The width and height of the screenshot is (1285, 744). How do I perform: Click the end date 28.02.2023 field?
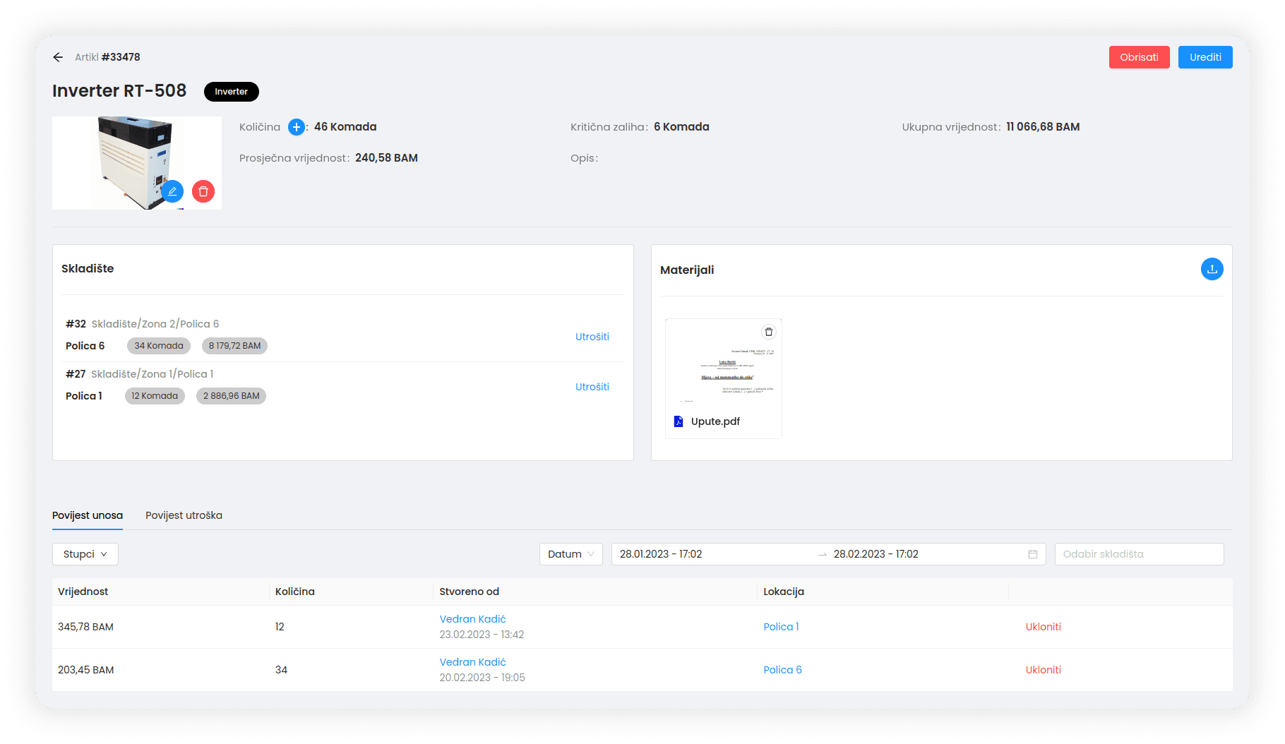(875, 554)
